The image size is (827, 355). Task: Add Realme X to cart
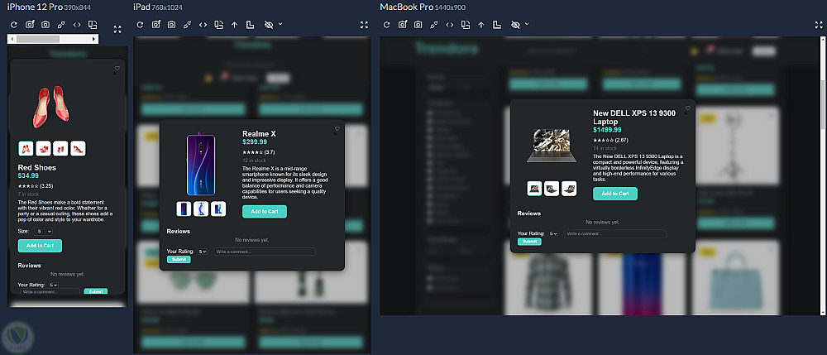[x=265, y=212]
